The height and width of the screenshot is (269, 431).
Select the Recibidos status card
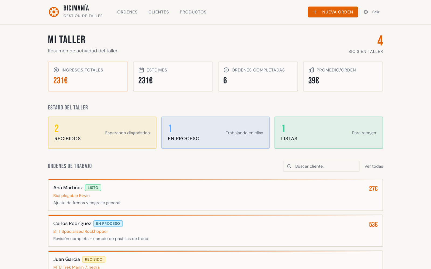coord(102,133)
